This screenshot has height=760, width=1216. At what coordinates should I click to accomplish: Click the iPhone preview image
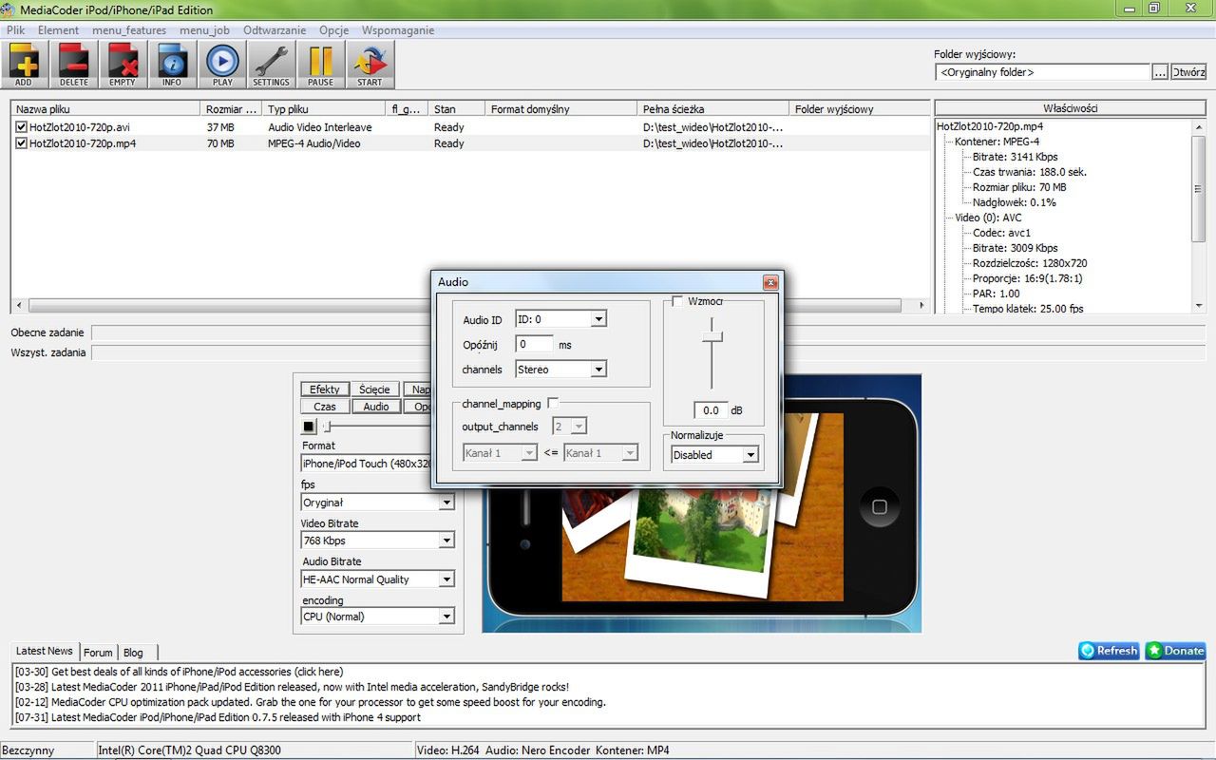pyautogui.click(x=702, y=503)
